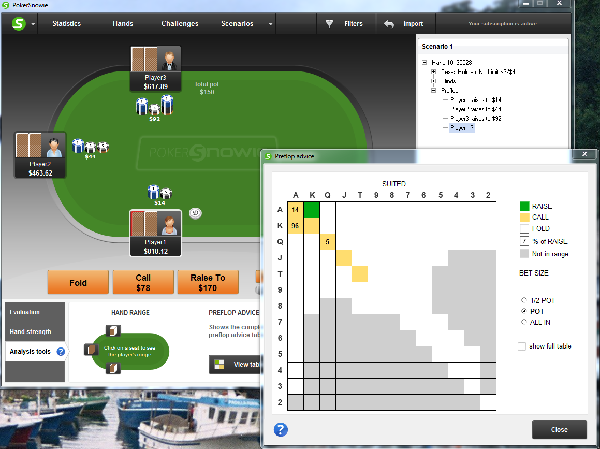Screen dimensions: 600x449
Task: Click Player2's $44 chip stack
Action: (90, 146)
